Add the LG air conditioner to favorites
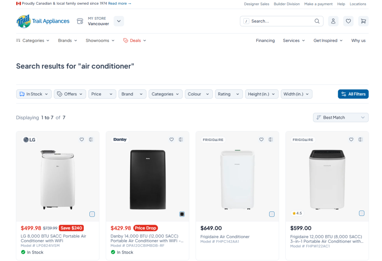 click(82, 140)
